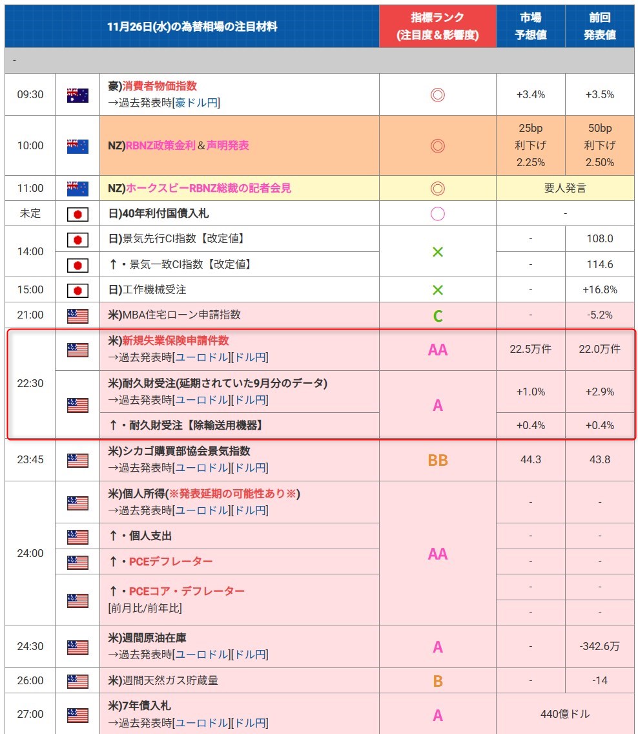Click the New Zealand flag beside RBNZ政策金利
This screenshot has height=734, width=638.
coord(77,146)
